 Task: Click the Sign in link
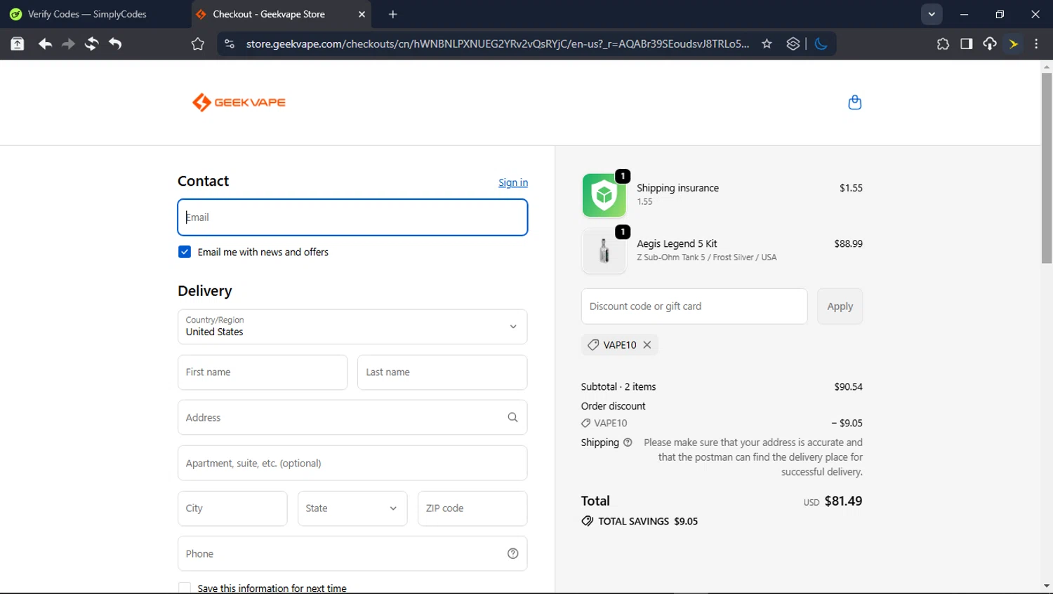[x=513, y=182]
